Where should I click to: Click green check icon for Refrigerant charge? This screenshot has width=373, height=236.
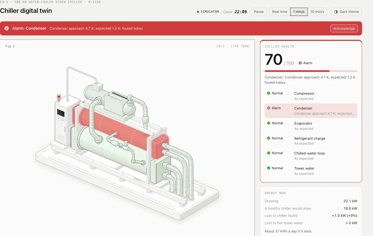pos(269,138)
